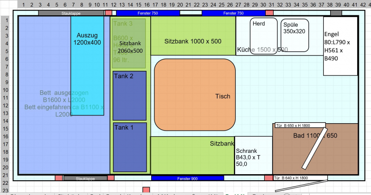
Task: Select the Herd rounded rectangle
Action: [263, 36]
